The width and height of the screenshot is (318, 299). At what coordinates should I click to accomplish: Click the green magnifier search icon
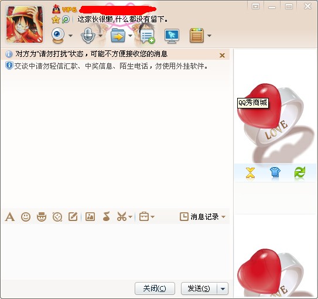[x=66, y=20]
